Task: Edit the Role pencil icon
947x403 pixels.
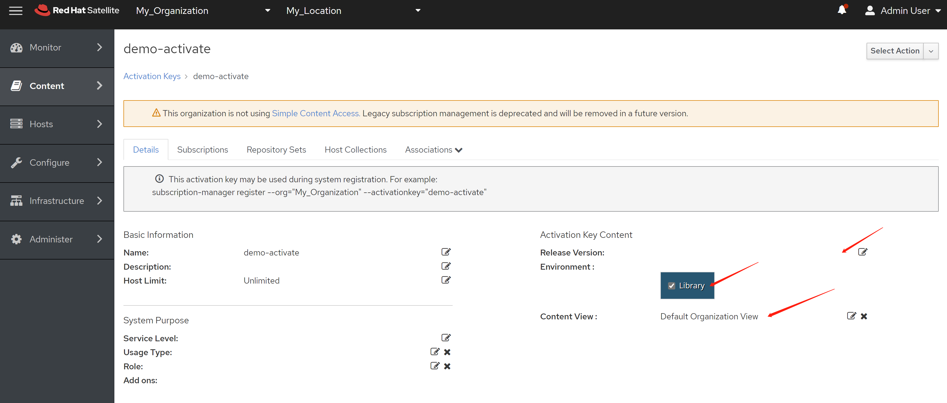Action: [x=434, y=366]
